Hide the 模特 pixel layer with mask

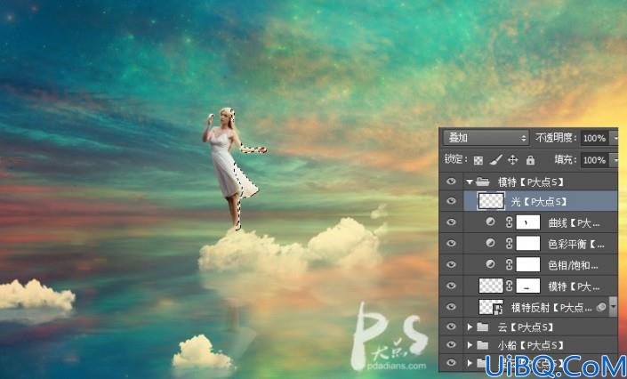pos(451,286)
